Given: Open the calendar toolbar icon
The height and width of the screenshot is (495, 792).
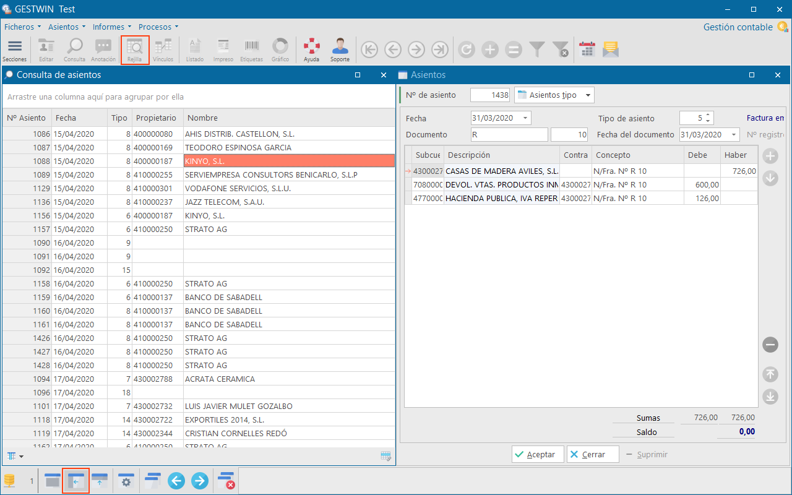Looking at the screenshot, I should pos(587,49).
